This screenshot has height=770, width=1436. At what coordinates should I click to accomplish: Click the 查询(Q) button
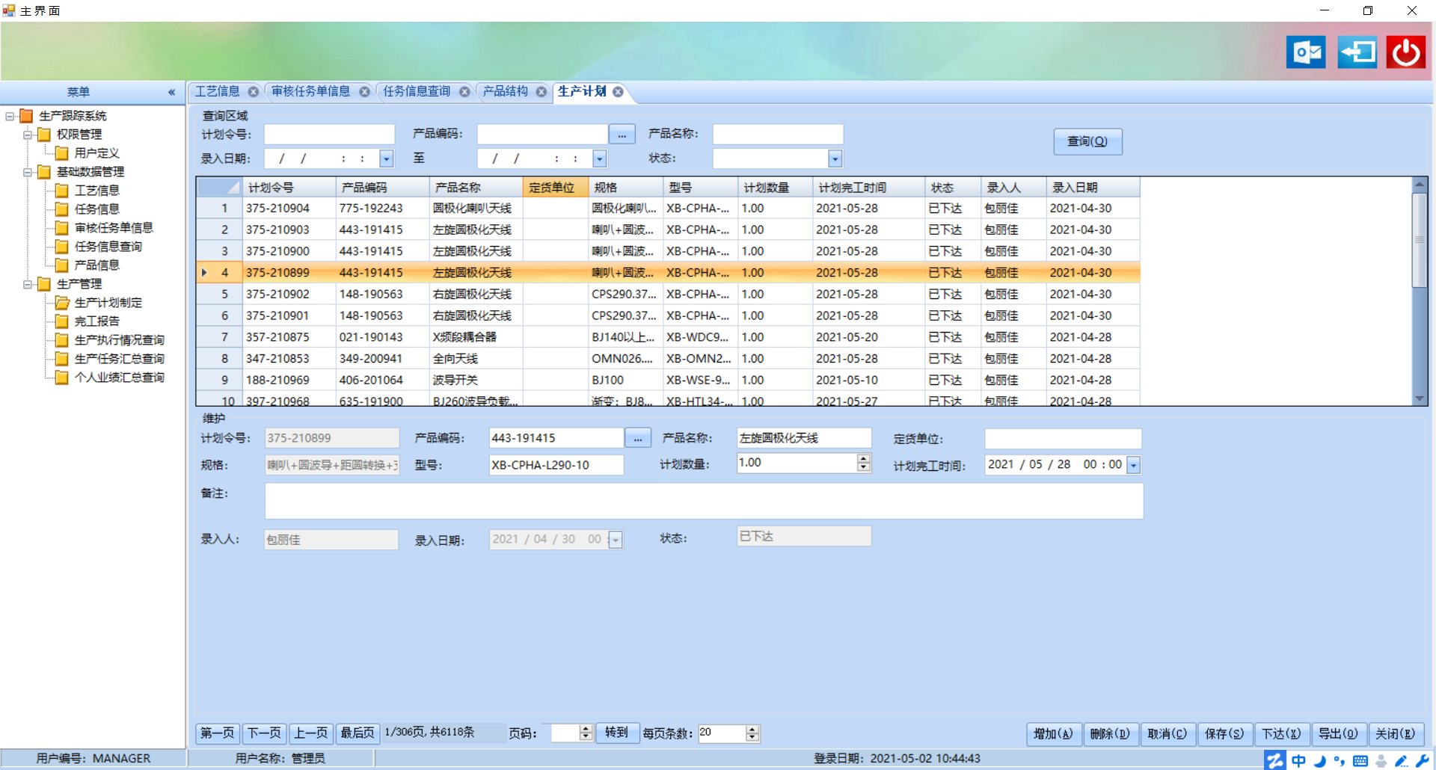[1087, 141]
